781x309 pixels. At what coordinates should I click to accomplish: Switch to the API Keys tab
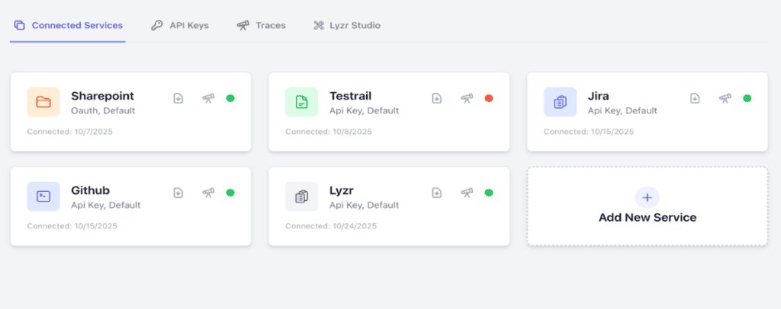coord(180,25)
